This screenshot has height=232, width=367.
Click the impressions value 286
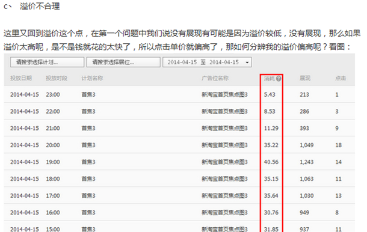(304, 111)
